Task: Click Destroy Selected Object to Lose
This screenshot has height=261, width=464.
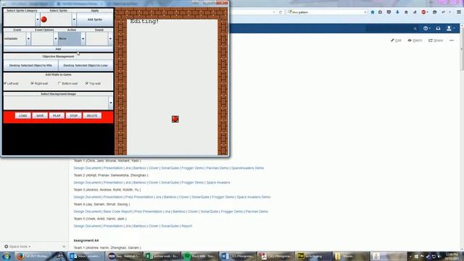Action: coord(86,65)
